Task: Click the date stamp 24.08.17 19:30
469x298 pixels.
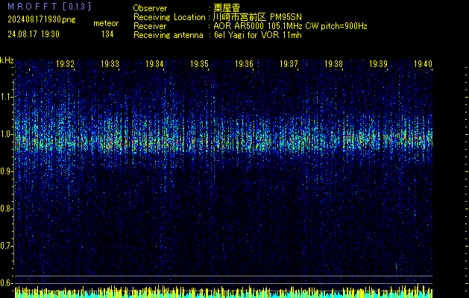Action: [x=34, y=34]
